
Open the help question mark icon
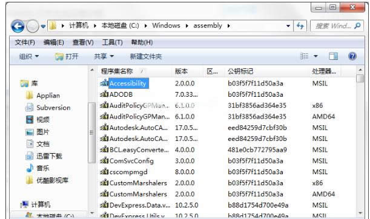click(352, 56)
